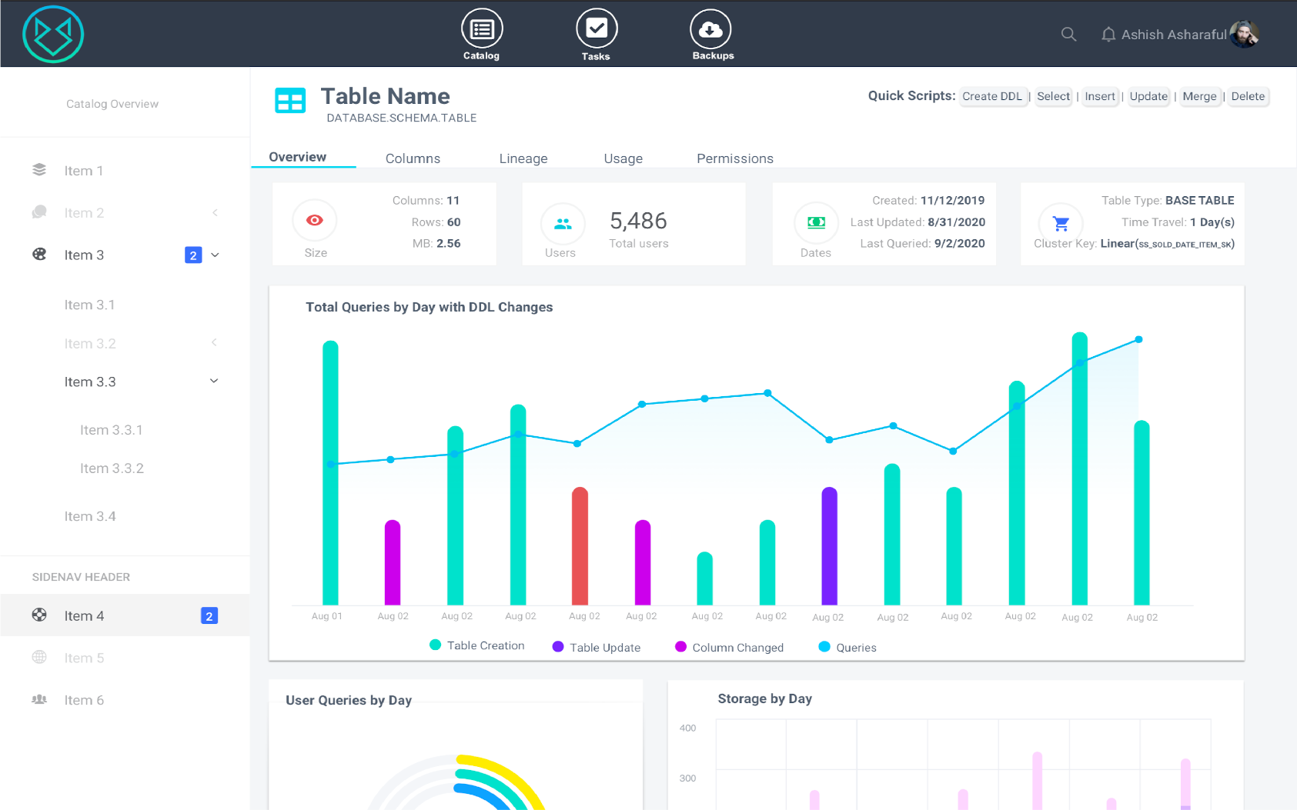Toggle Table Creation legend series
Screen dimensions: 1297x810
click(476, 645)
